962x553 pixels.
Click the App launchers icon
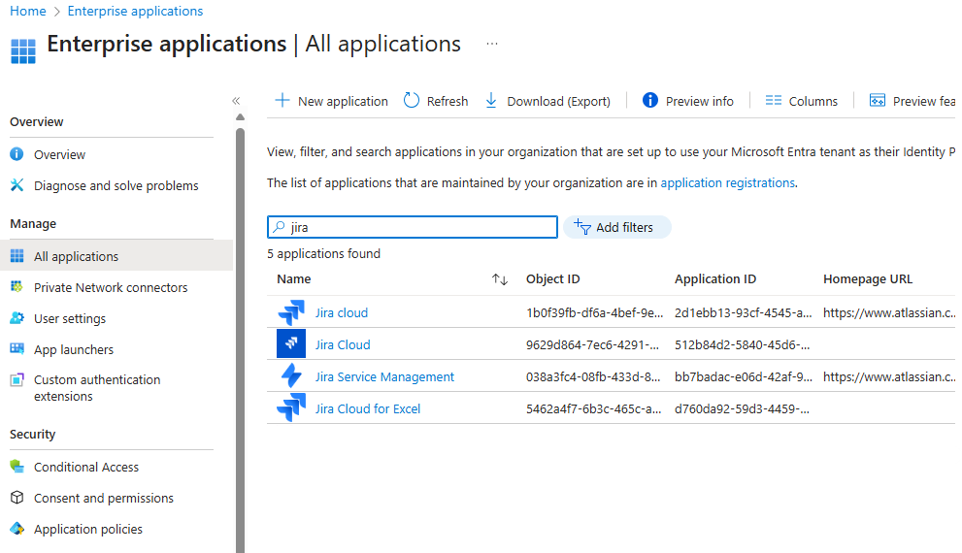pos(17,349)
